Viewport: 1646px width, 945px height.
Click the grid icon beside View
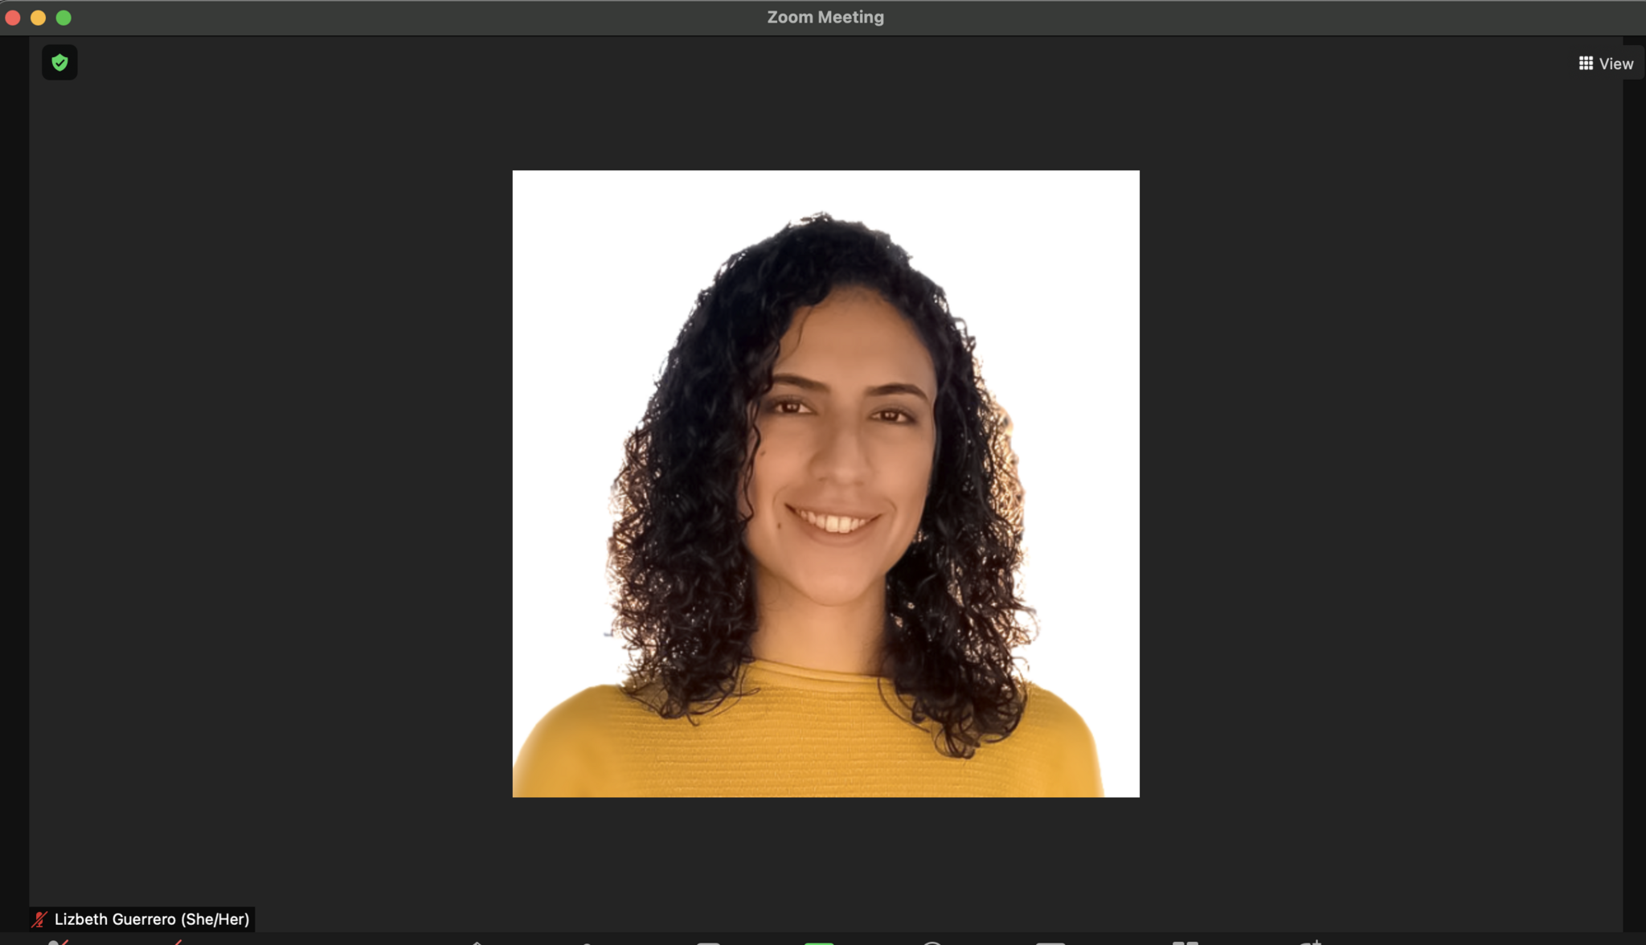coord(1585,63)
